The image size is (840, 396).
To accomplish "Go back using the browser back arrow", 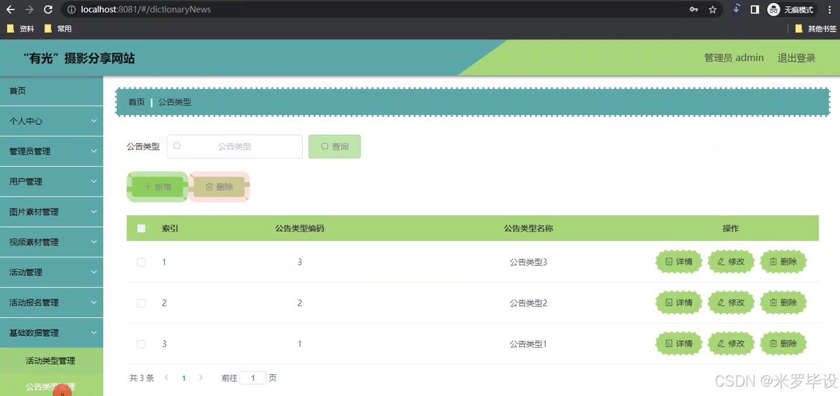I will tap(10, 9).
